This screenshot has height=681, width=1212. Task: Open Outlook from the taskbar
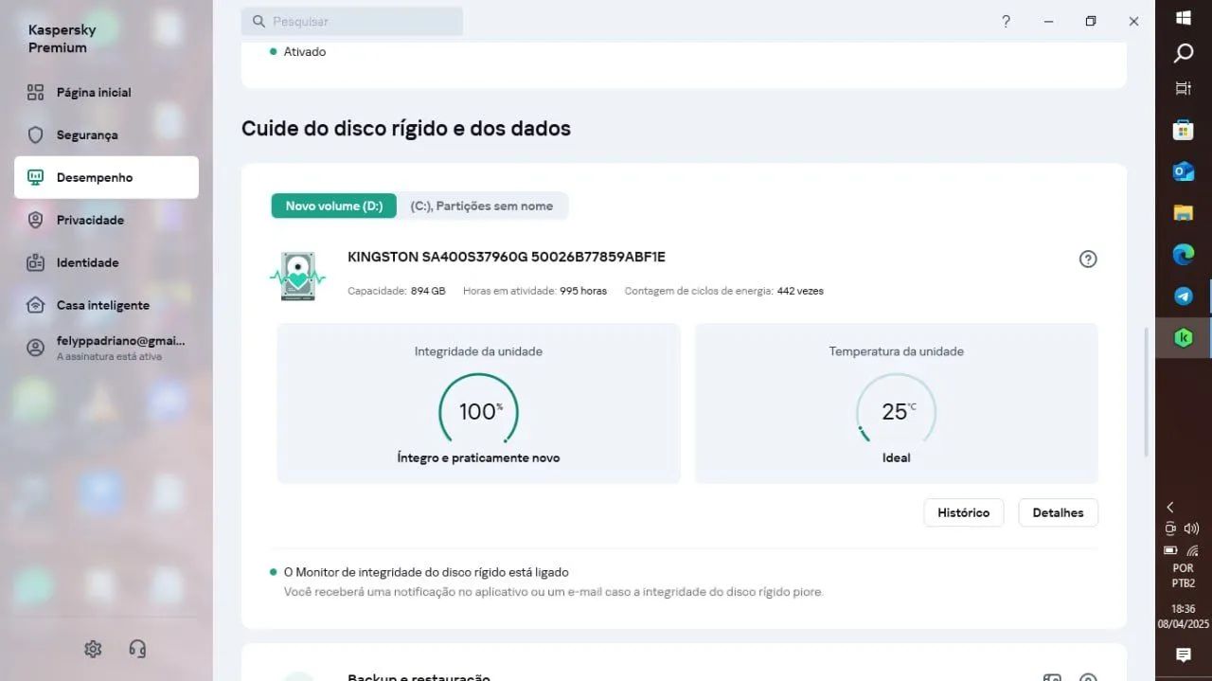(1184, 171)
